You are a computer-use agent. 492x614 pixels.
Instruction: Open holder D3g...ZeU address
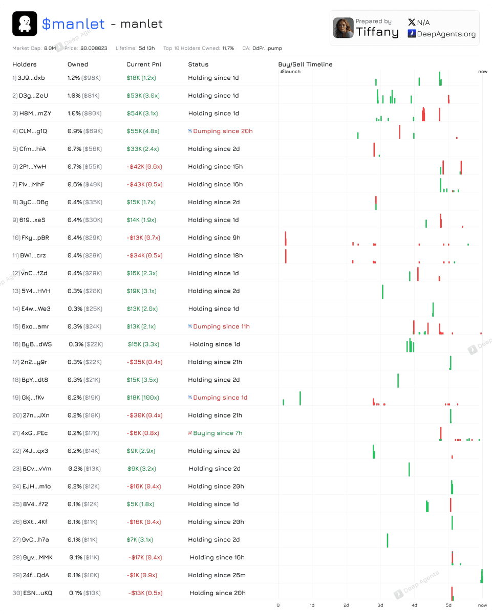tap(33, 96)
